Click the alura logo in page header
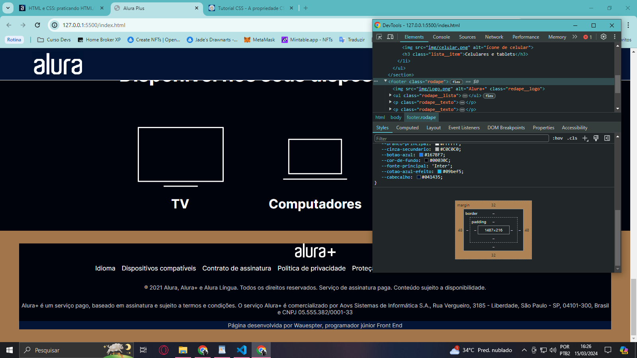 pos(58,64)
